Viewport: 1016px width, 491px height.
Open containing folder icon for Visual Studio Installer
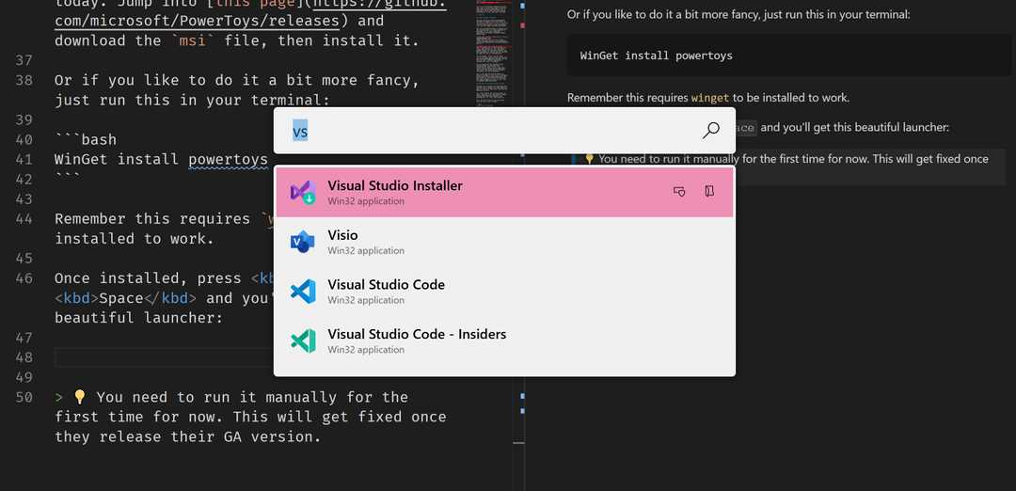coord(709,191)
